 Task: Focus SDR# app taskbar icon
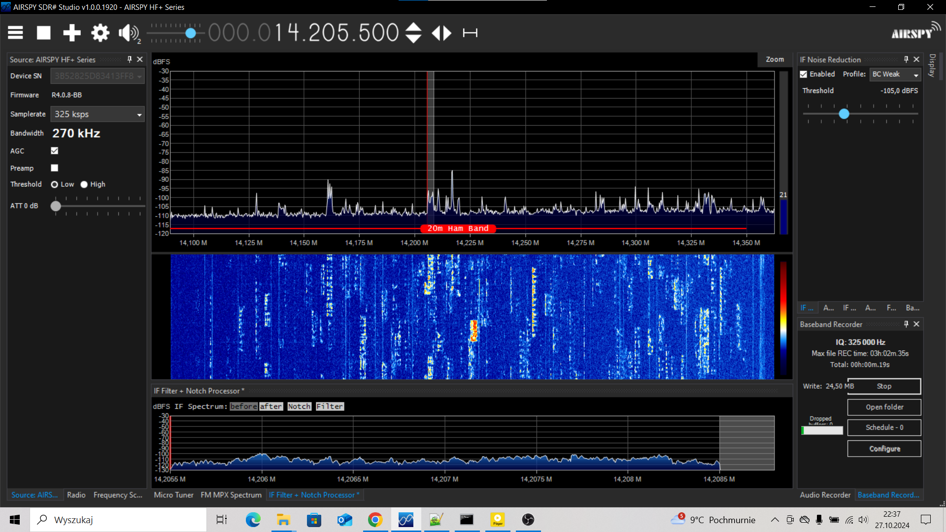point(406,520)
